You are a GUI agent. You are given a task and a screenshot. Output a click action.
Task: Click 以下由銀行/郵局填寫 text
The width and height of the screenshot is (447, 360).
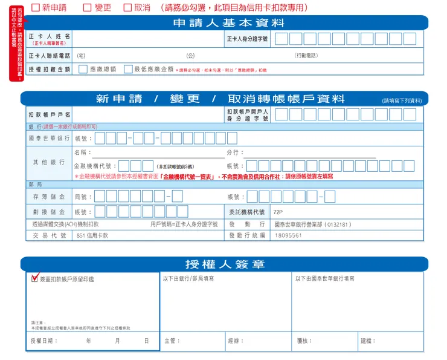coord(188,278)
